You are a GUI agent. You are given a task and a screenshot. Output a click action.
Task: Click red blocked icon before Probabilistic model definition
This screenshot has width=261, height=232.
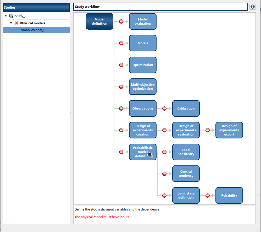pos(121,152)
